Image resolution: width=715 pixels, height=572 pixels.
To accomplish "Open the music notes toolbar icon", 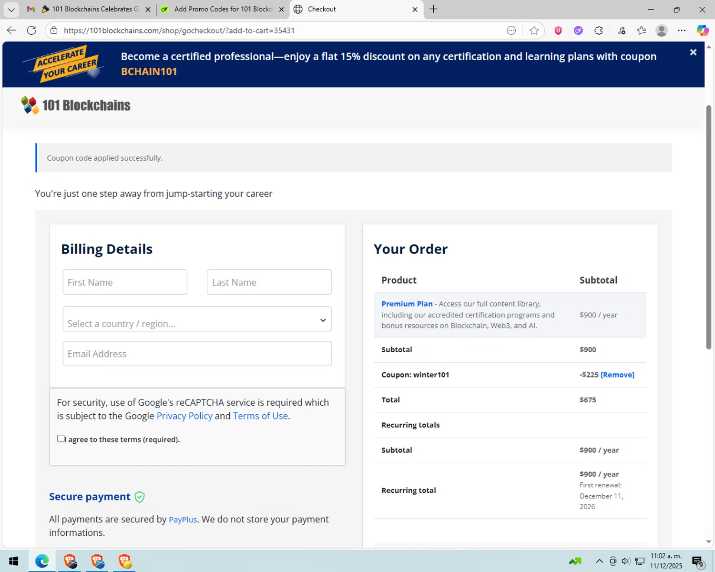I will tap(622, 31).
